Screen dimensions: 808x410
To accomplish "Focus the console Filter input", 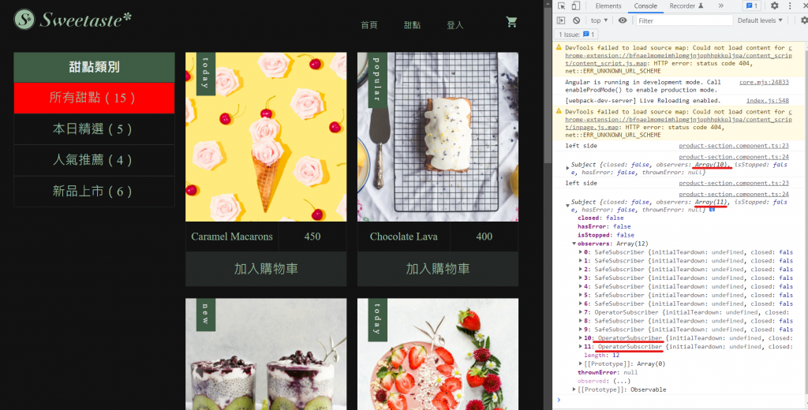I will 684,20.
